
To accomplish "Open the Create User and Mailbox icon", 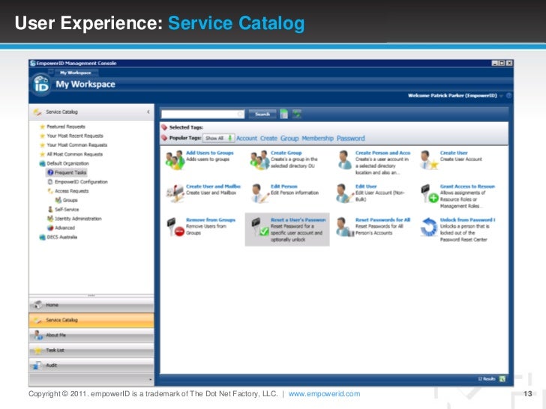I will [x=175, y=193].
